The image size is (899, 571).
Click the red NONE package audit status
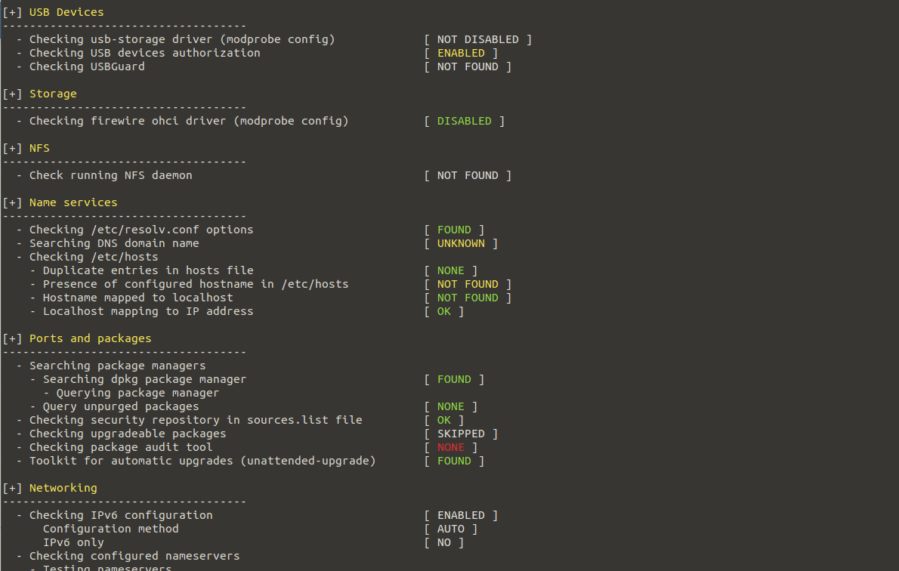pos(451,447)
